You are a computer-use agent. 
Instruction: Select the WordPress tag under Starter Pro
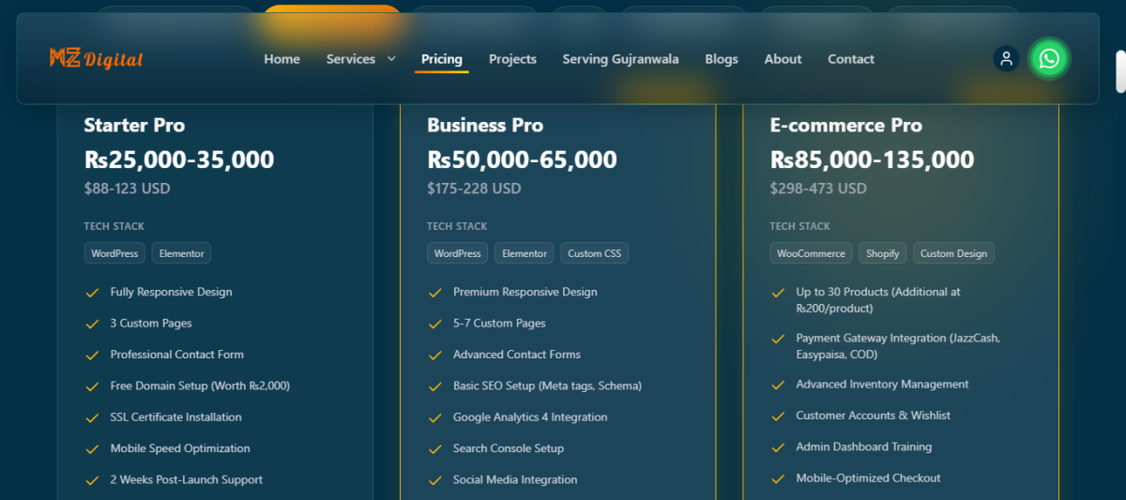114,253
